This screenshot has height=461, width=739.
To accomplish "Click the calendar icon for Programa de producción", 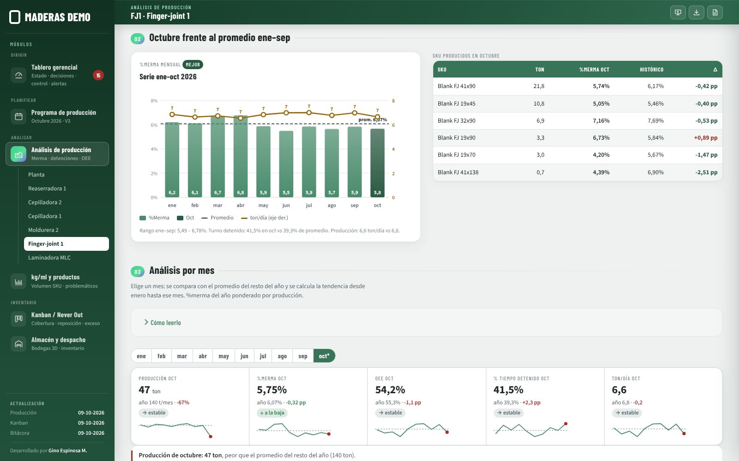I will [18, 116].
